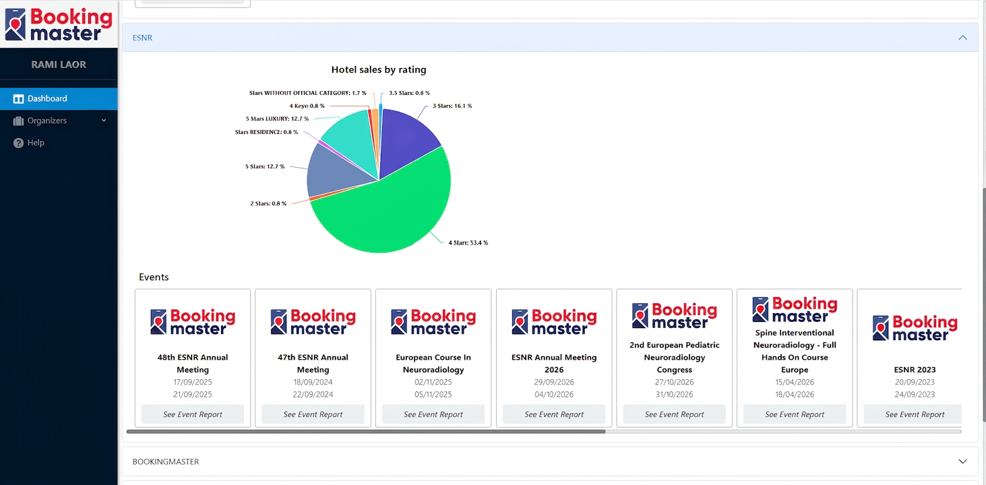The image size is (986, 485).
Task: Expand the BOOKINGMASTER section chevron
Action: coord(962,461)
